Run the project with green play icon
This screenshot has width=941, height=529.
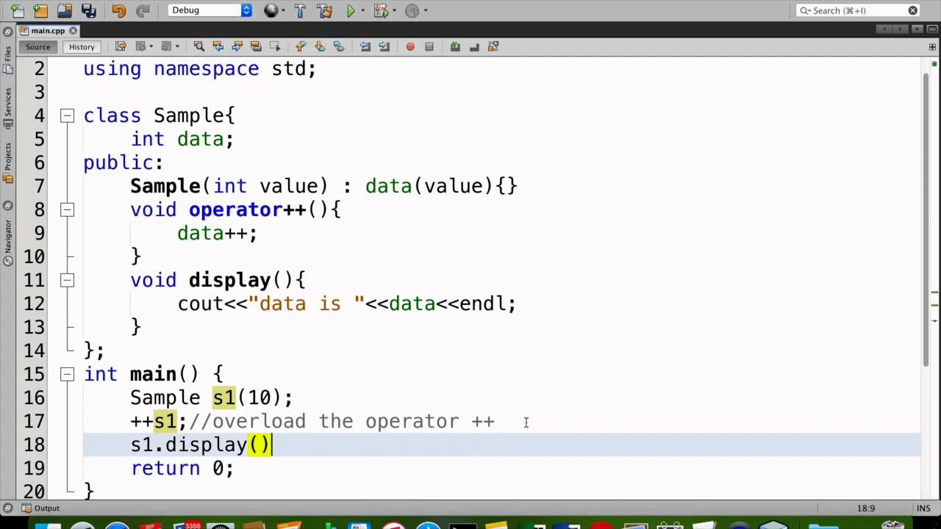[351, 10]
